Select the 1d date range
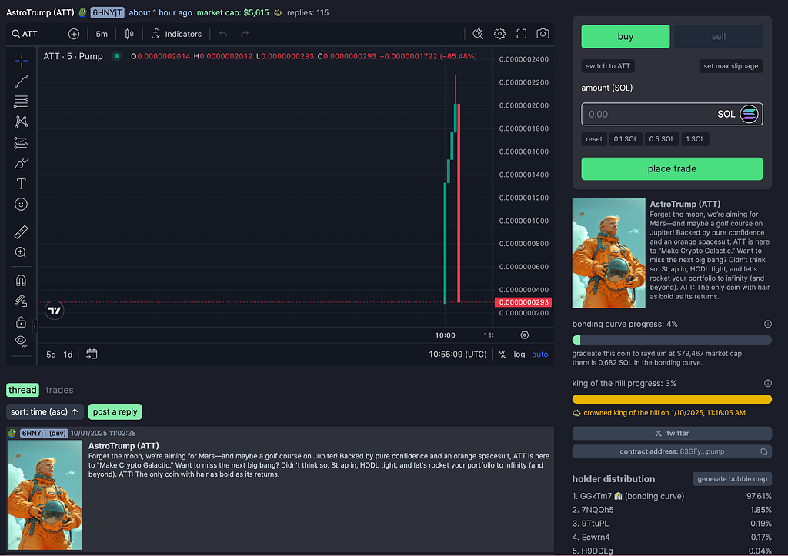Viewport: 788px width, 556px height. pos(68,354)
